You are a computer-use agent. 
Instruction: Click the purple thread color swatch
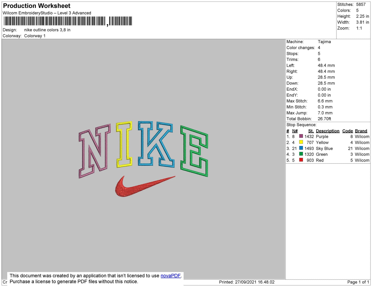pyautogui.click(x=301, y=136)
